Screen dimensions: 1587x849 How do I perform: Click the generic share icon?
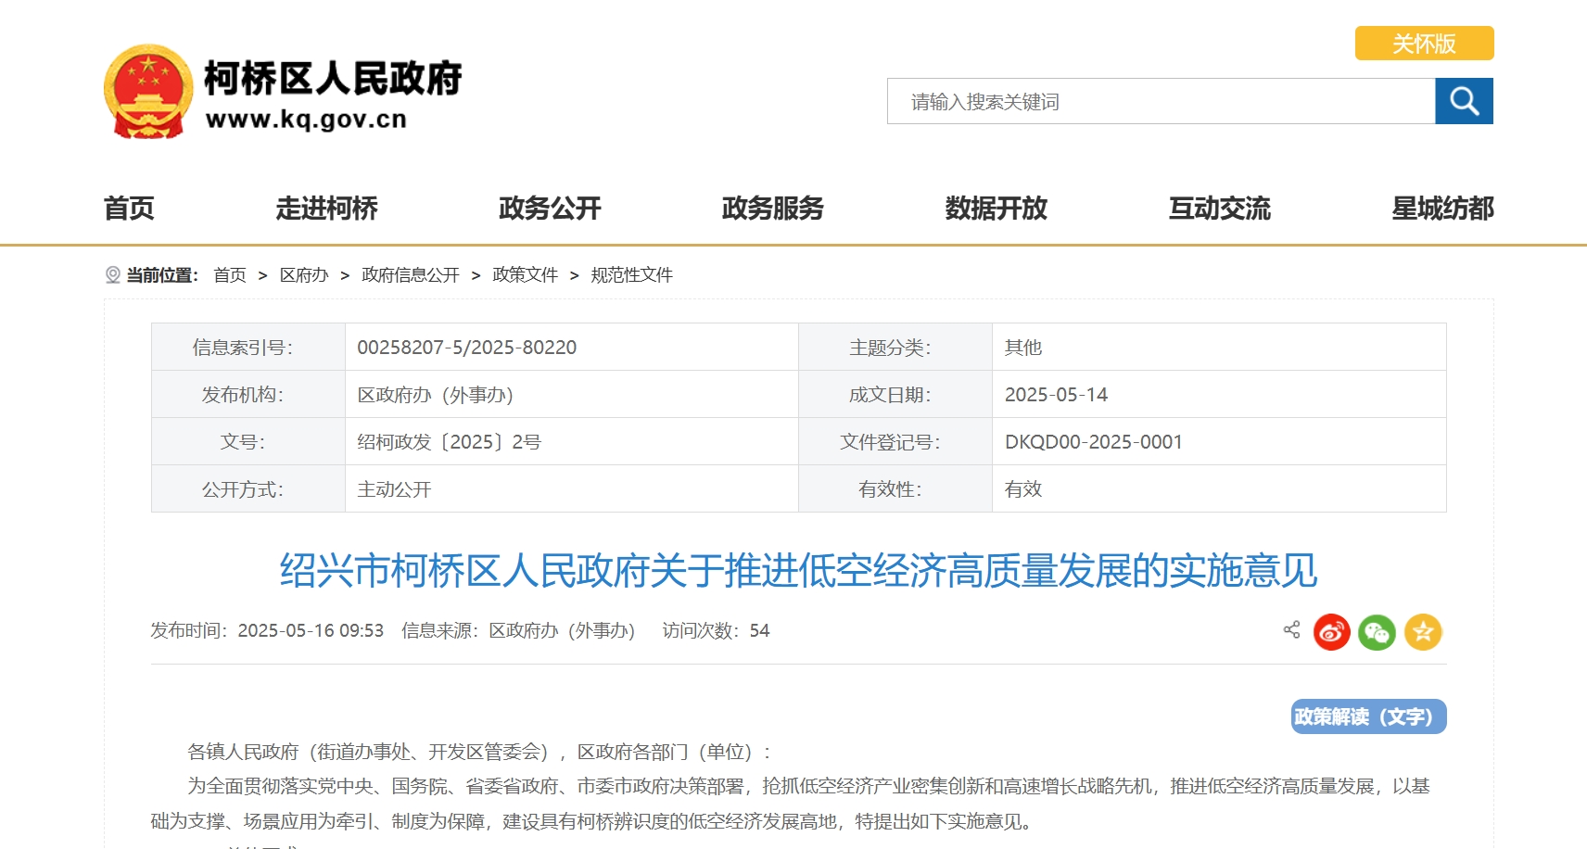pos(1291,630)
